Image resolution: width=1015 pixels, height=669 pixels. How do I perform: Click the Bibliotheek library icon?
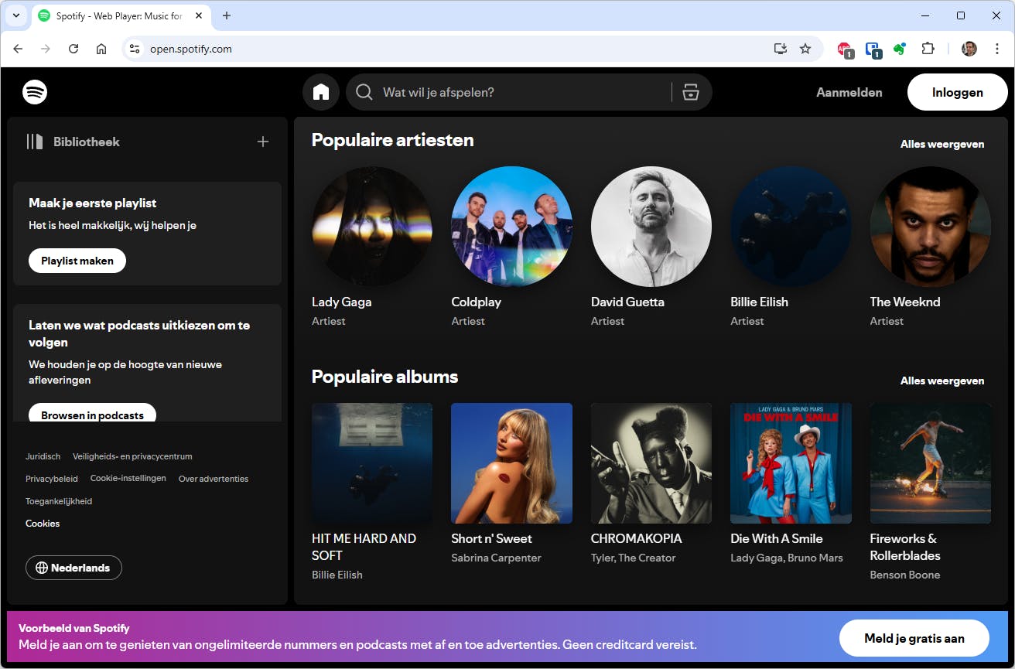point(35,142)
